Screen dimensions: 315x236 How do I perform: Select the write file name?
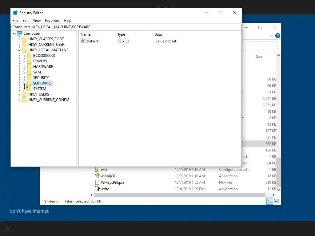105,189
